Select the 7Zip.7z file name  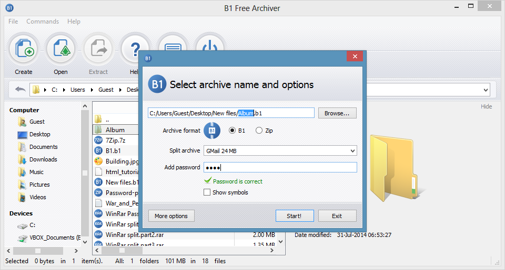coord(116,141)
